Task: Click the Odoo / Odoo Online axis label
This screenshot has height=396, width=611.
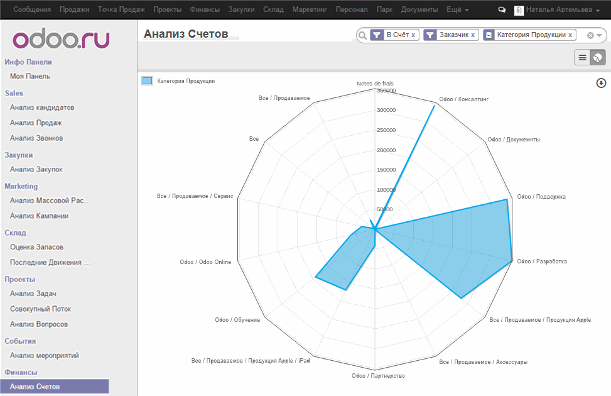Action: tap(205, 262)
